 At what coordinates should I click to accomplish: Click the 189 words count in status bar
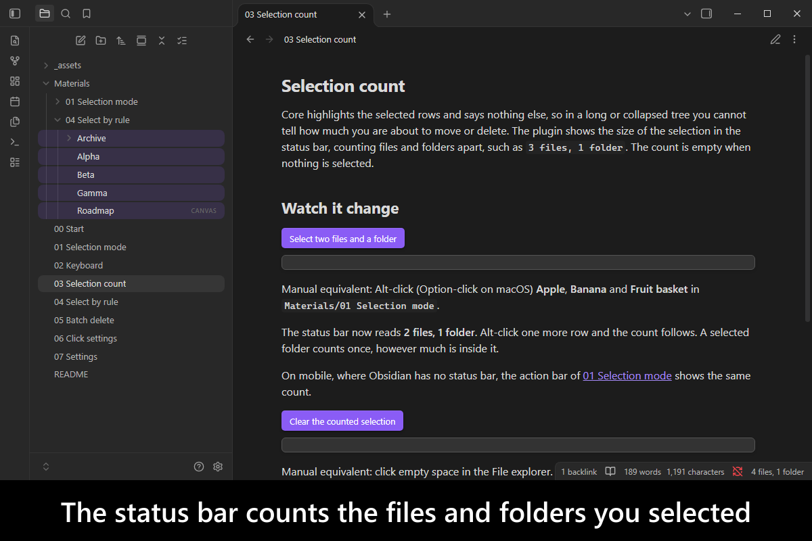[642, 472]
